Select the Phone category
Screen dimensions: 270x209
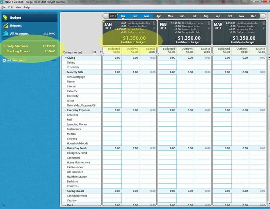(70, 82)
